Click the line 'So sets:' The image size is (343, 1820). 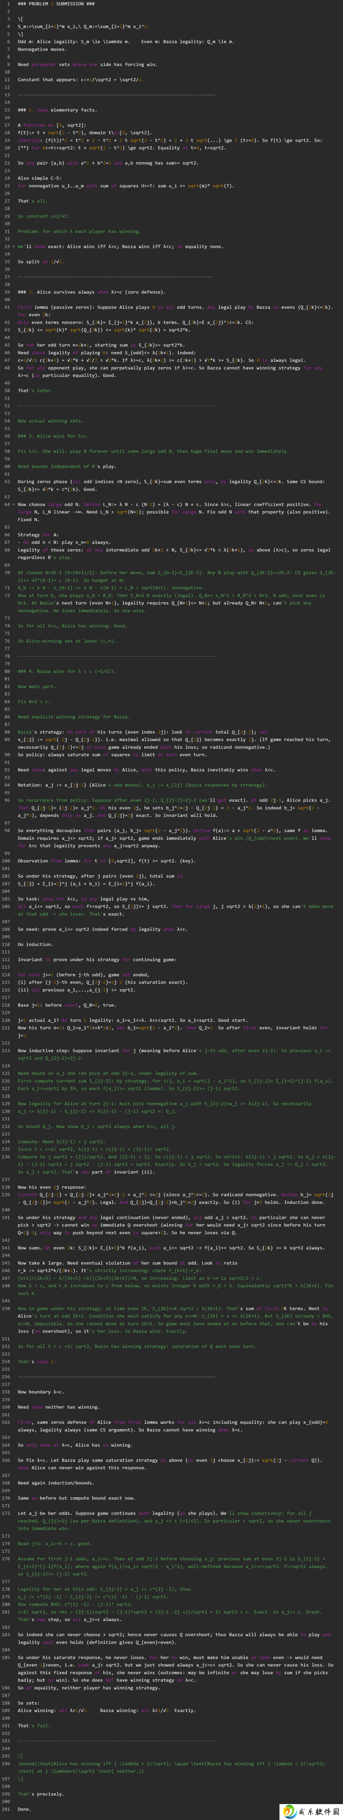click(x=30, y=1703)
